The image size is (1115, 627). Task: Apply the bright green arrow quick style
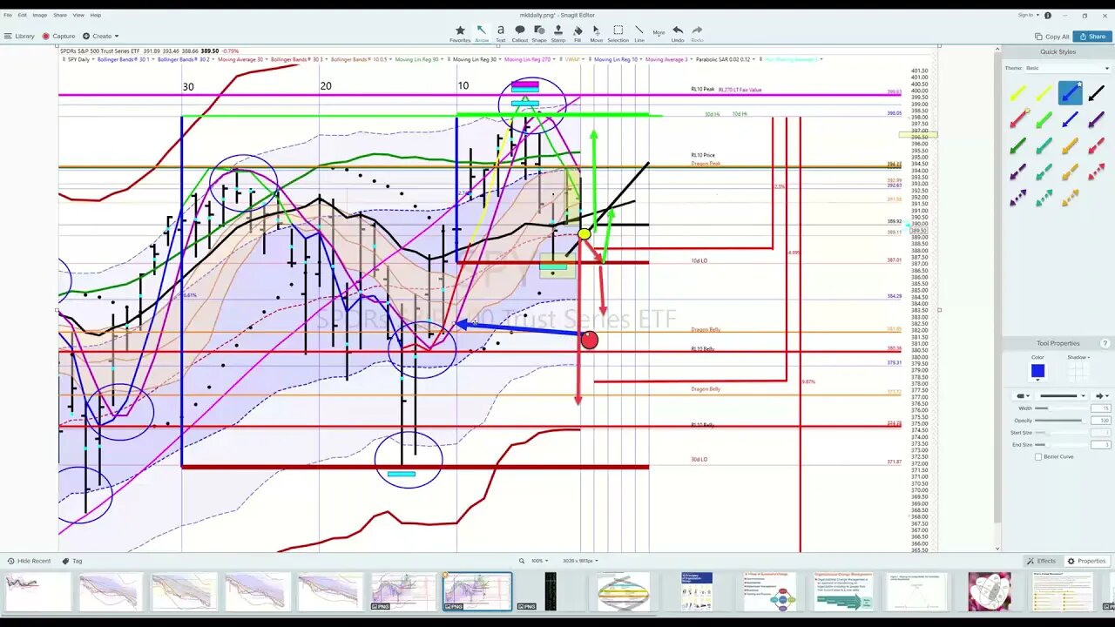click(1044, 119)
